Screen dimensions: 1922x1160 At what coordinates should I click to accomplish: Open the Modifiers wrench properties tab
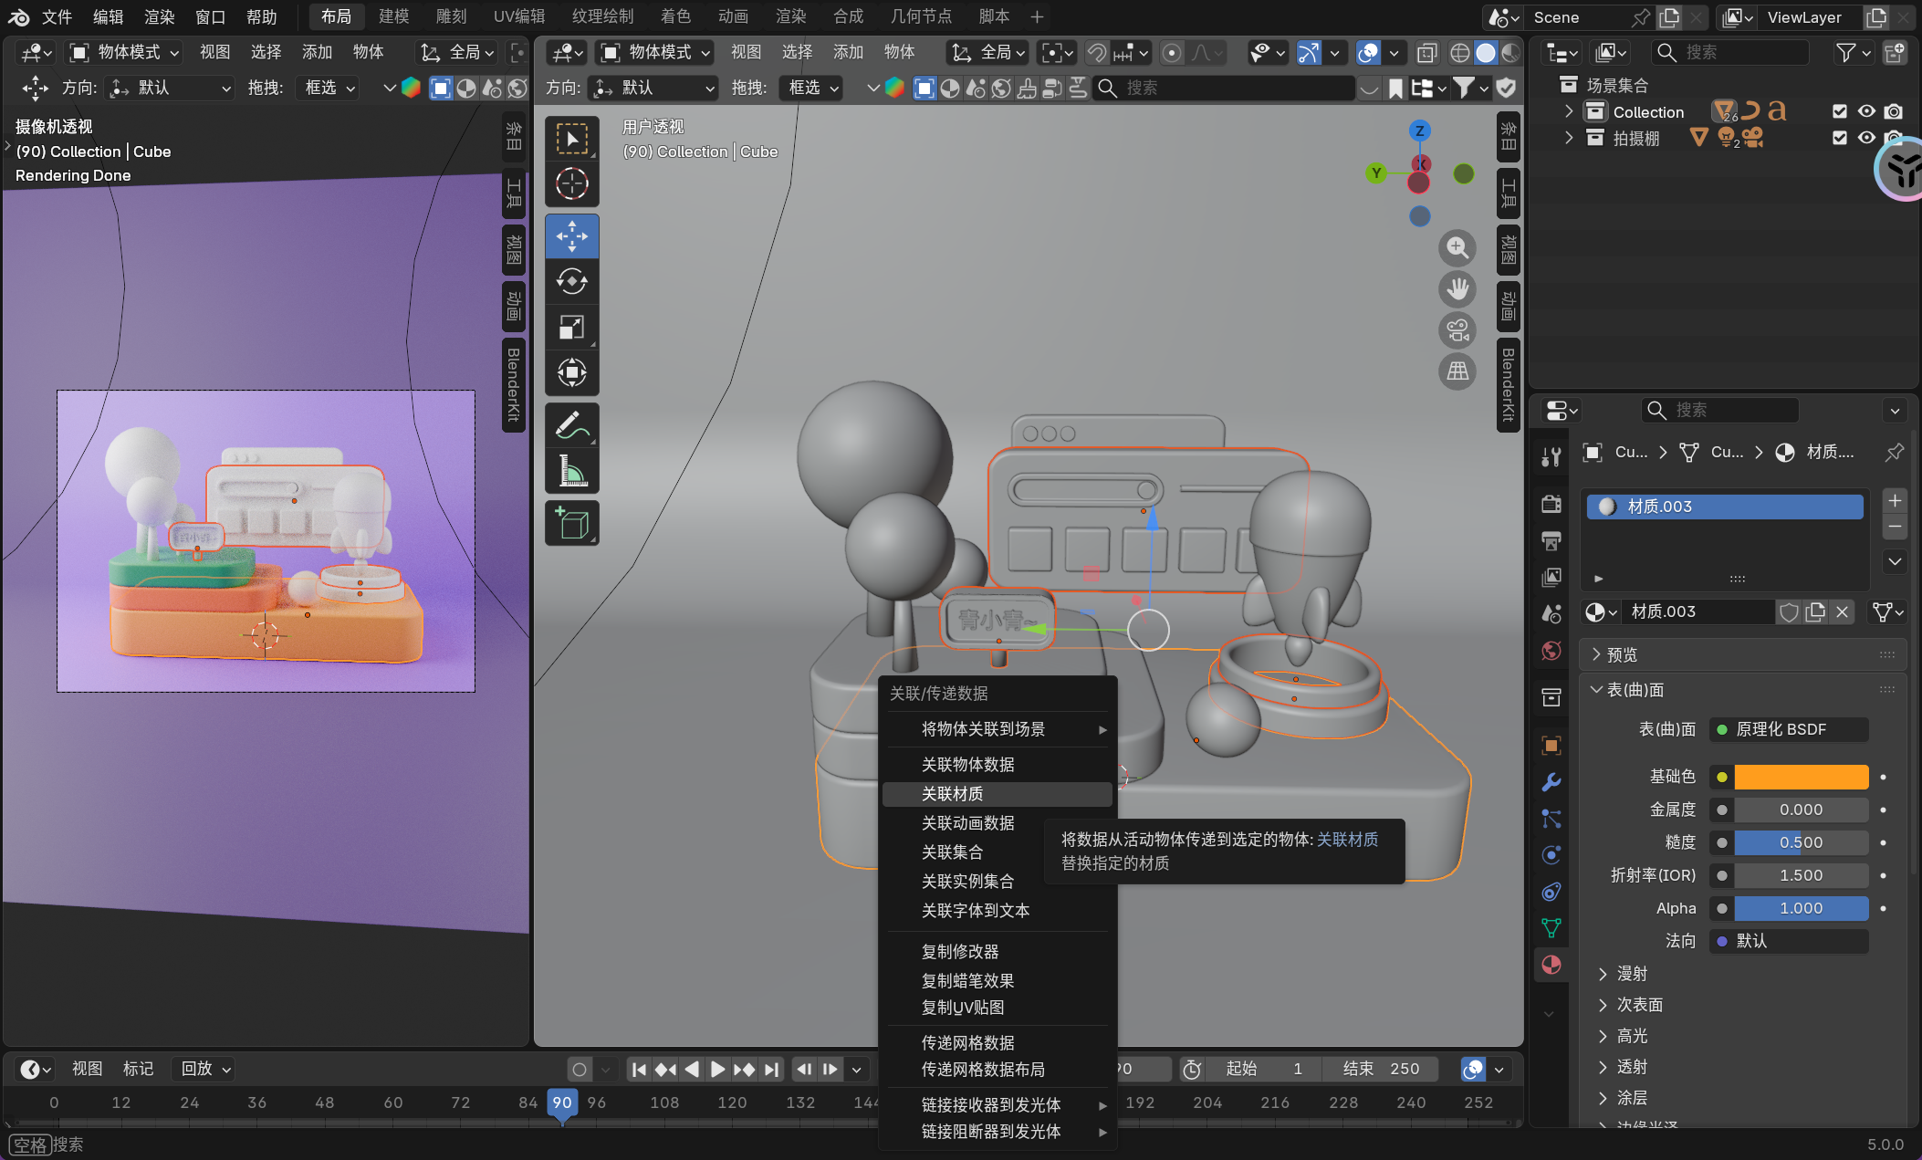pyautogui.click(x=1551, y=782)
